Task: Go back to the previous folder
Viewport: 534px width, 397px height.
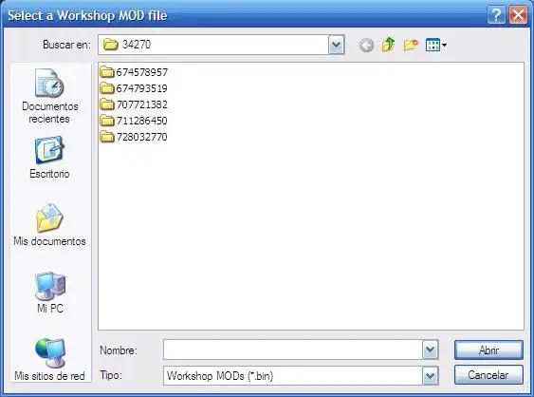Action: [366, 45]
